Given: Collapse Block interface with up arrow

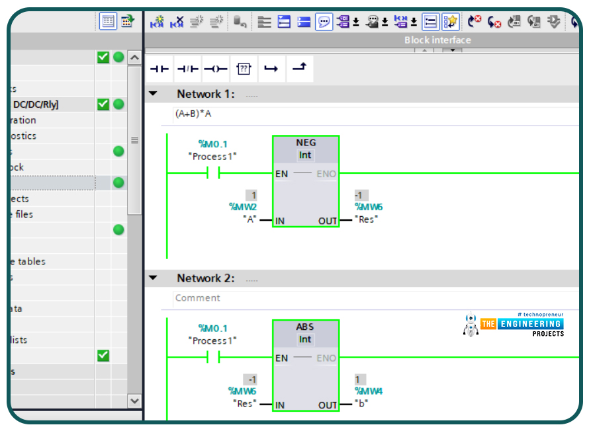Looking at the screenshot, I should [x=424, y=50].
